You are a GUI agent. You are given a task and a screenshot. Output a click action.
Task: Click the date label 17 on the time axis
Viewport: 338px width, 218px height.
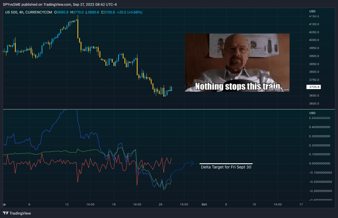pos(301,204)
